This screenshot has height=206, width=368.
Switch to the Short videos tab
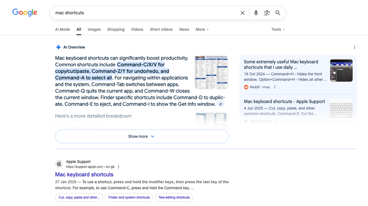point(161,29)
